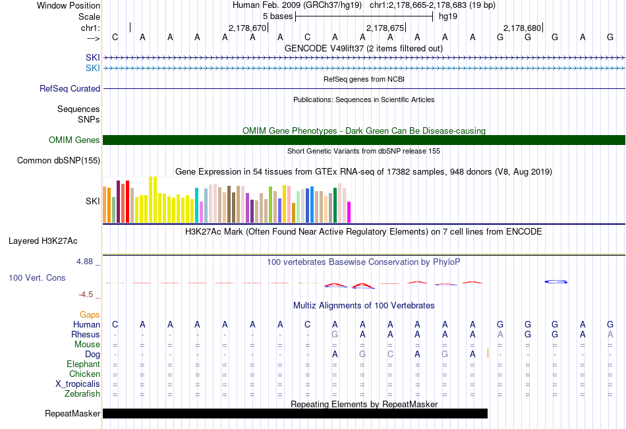This screenshot has width=626, height=429.
Task: Open the OMIM Genes track label
Action: tap(74, 140)
